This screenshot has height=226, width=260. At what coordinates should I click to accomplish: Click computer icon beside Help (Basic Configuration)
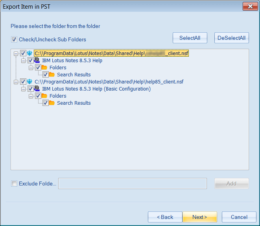click(37, 89)
